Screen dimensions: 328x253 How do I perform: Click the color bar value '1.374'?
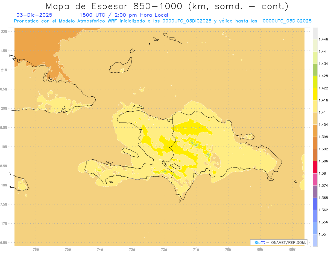pyautogui.click(x=323, y=186)
